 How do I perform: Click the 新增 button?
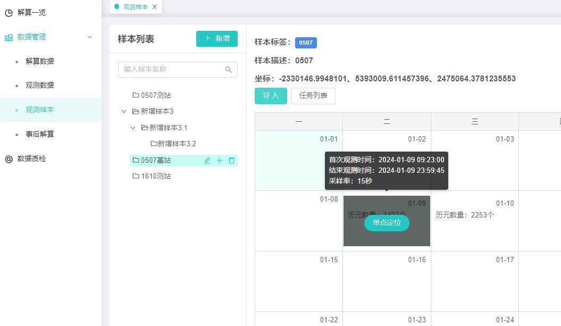tap(216, 39)
